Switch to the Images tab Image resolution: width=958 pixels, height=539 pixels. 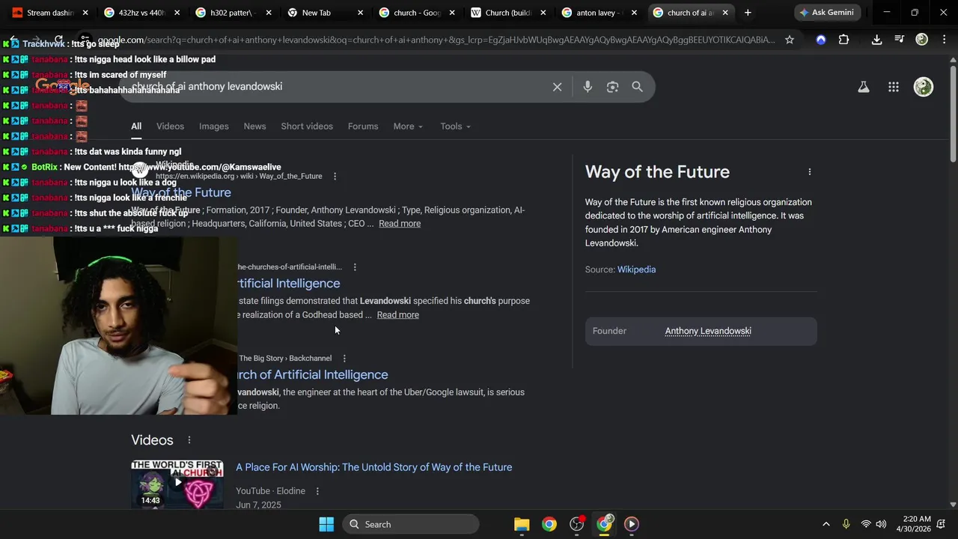coord(213,127)
